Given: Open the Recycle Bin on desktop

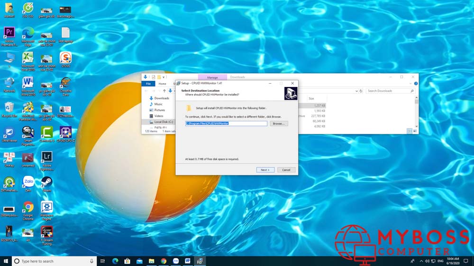Looking at the screenshot, I should [x=9, y=109].
